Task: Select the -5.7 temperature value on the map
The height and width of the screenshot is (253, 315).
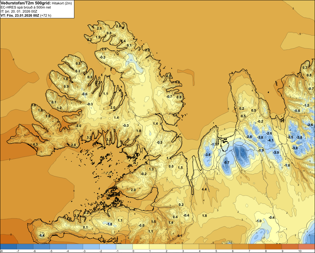Action: [226, 162]
